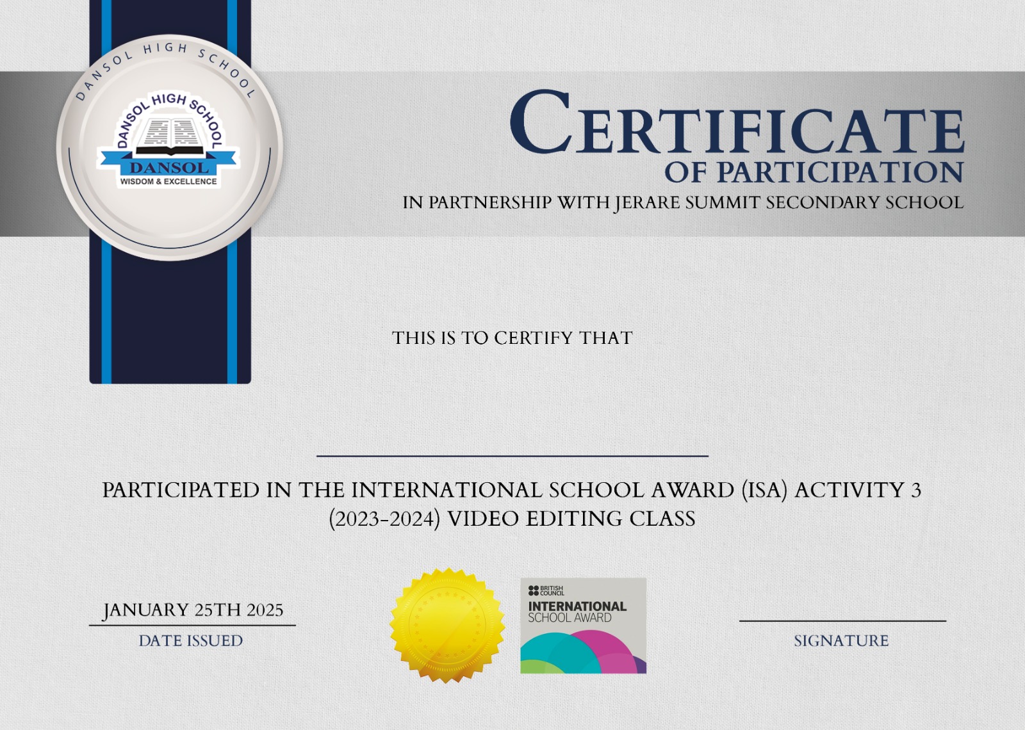Image resolution: width=1025 pixels, height=730 pixels.
Task: Click the gold seal badge
Action: 447,625
